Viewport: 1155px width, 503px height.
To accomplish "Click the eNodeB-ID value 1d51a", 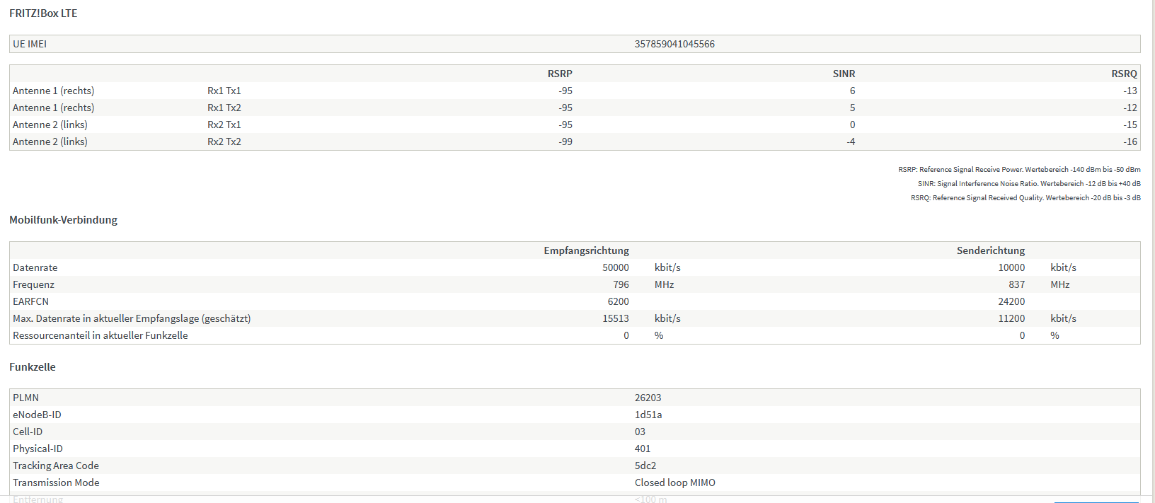I will pyautogui.click(x=648, y=415).
